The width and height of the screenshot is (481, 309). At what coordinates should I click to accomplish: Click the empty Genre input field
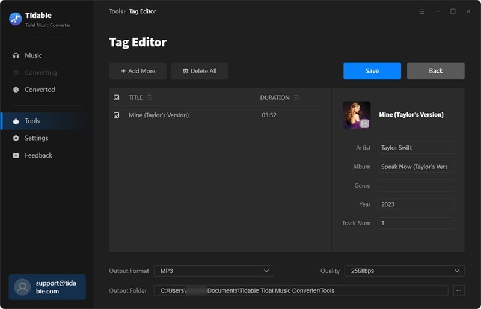415,186
